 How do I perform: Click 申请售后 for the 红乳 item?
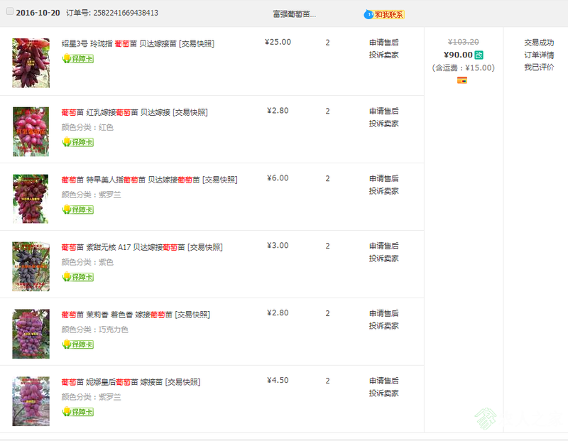pyautogui.click(x=383, y=111)
